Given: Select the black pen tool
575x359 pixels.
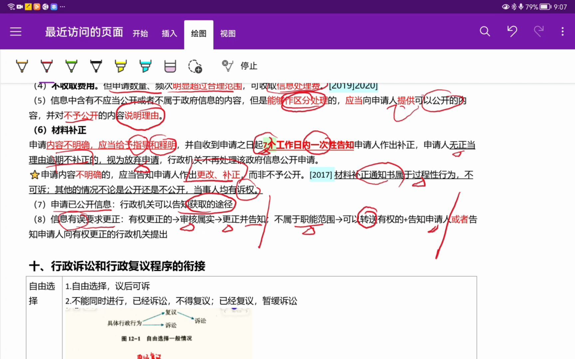Looking at the screenshot, I should 96,66.
